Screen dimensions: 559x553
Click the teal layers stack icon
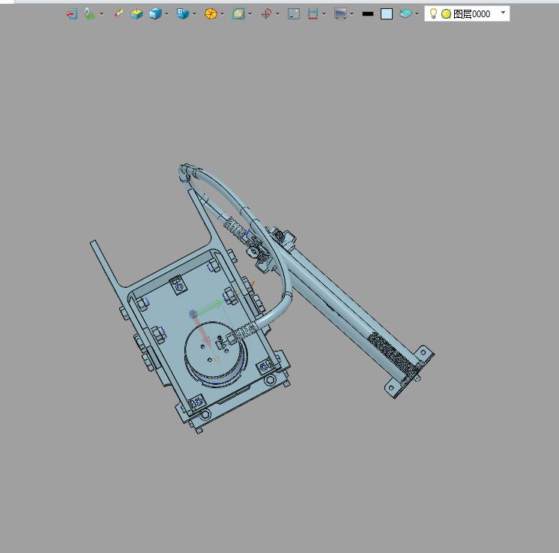pos(405,14)
